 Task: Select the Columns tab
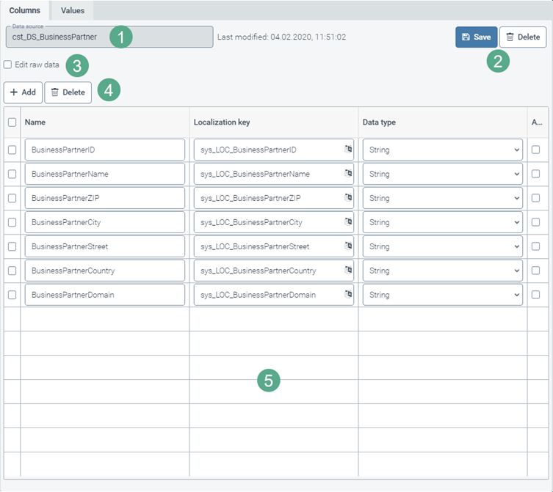tap(25, 10)
